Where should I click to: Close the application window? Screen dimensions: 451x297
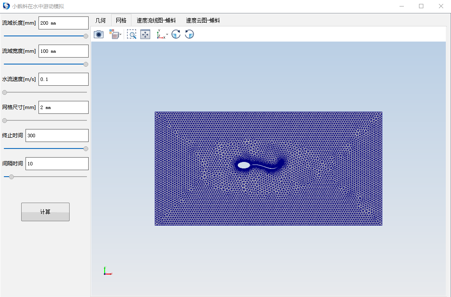pos(441,6)
